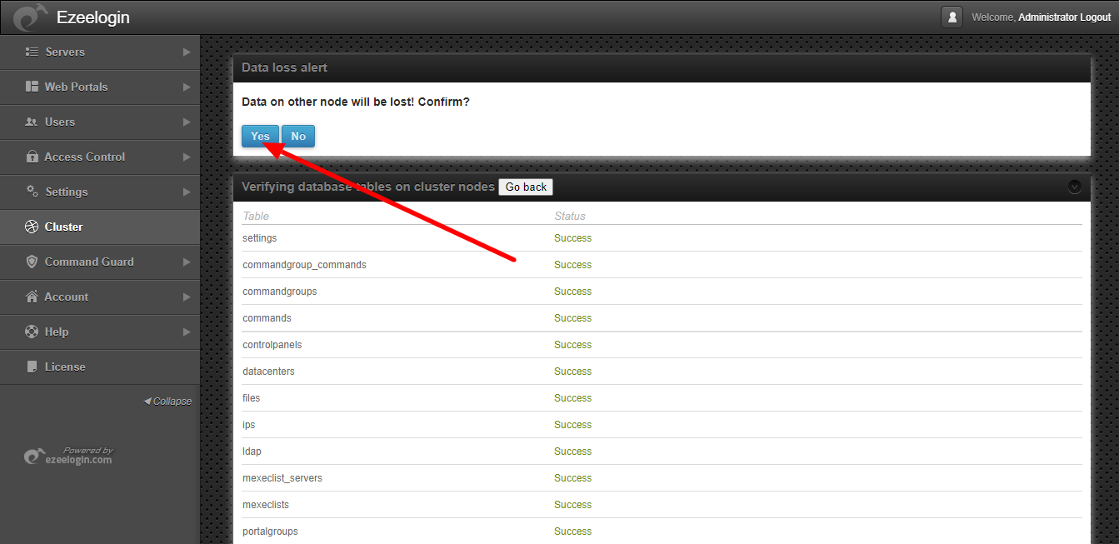Open the Settings menu
1119x544 pixels.
pos(100,192)
